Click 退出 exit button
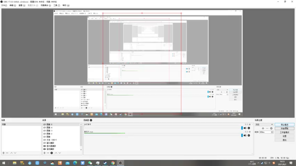296x166 pixels. pyautogui.click(x=285, y=140)
